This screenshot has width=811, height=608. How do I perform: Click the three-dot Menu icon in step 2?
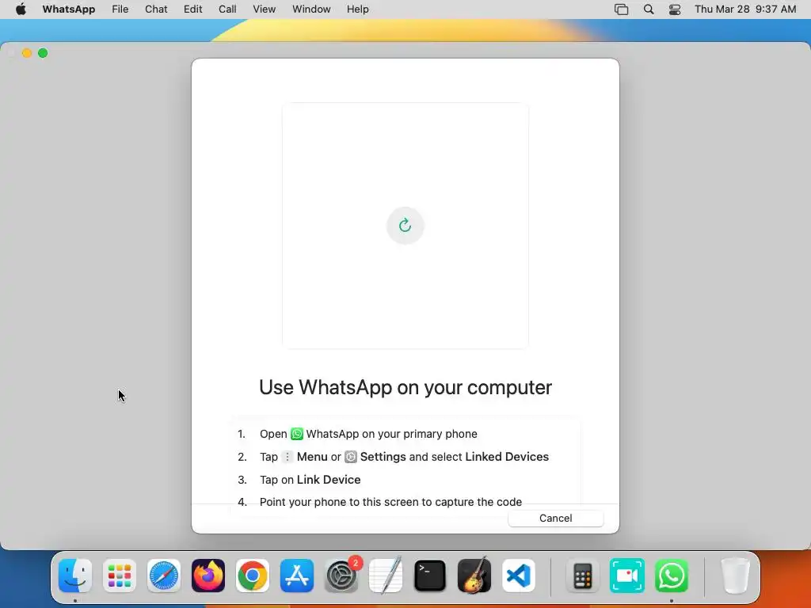[287, 457]
